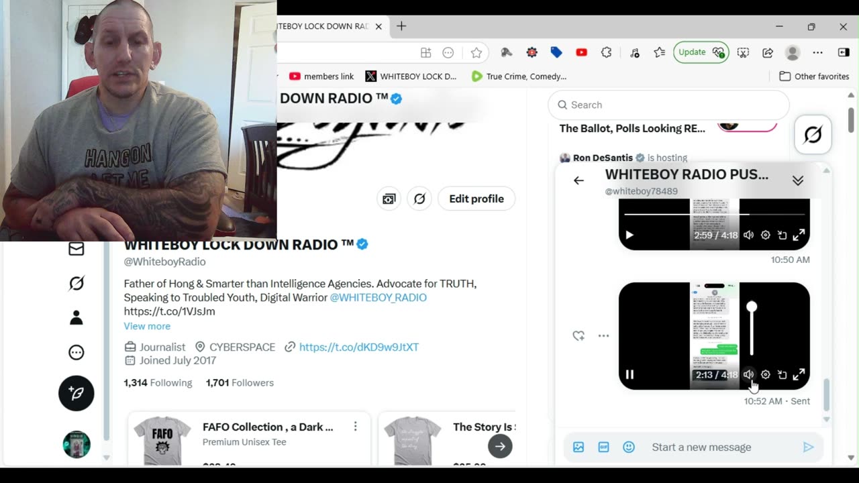Send the message with arrow icon
Image resolution: width=859 pixels, height=483 pixels.
tap(808, 447)
